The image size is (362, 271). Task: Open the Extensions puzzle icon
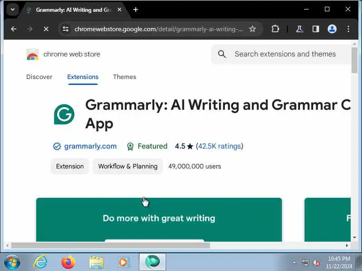(275, 29)
